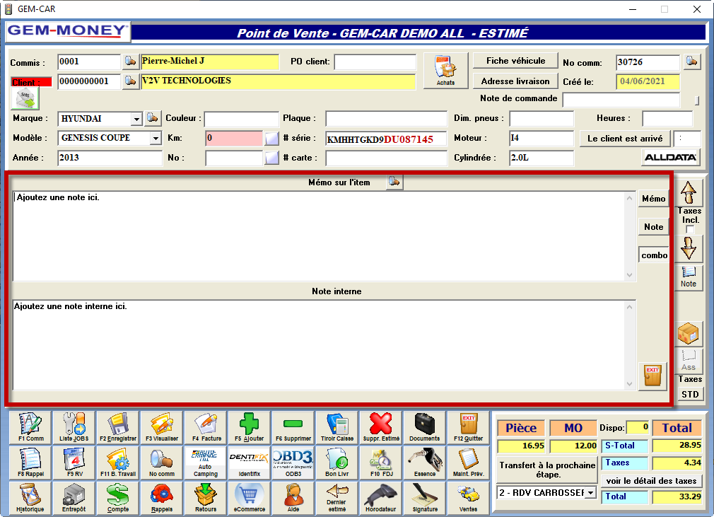Move item up with arrow
The height and width of the screenshot is (517, 714).
pyautogui.click(x=688, y=192)
